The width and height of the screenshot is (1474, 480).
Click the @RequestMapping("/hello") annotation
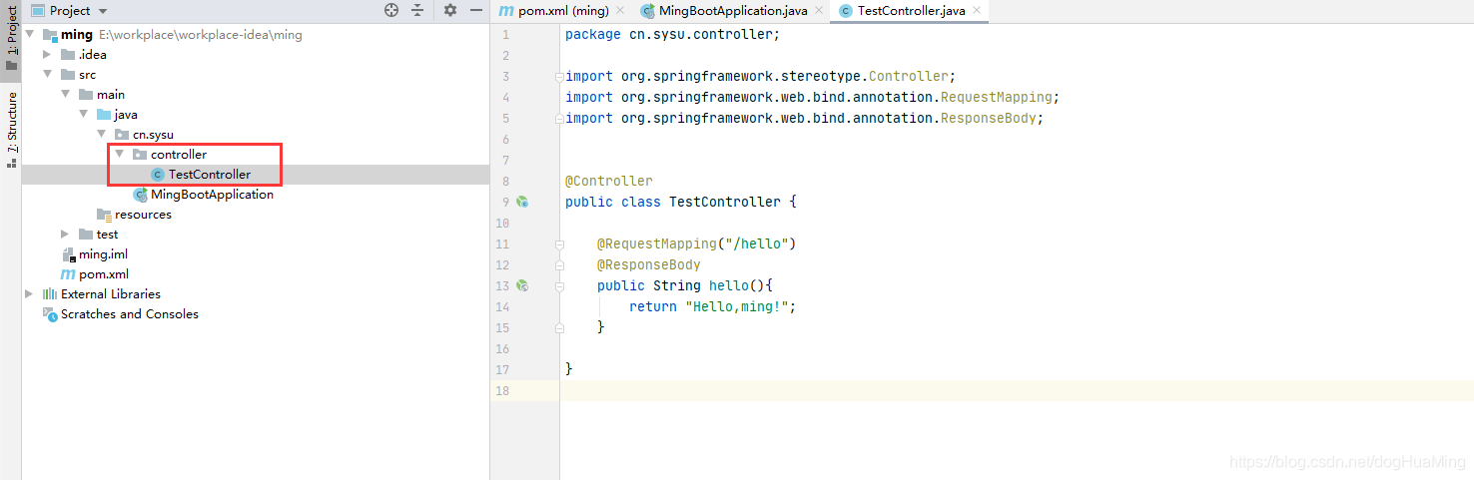[x=697, y=243]
